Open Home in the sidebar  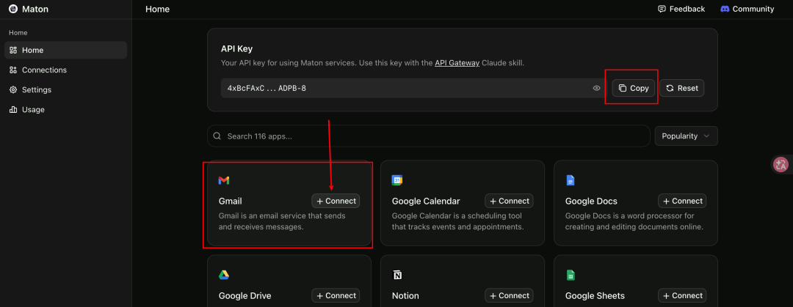(x=66, y=50)
